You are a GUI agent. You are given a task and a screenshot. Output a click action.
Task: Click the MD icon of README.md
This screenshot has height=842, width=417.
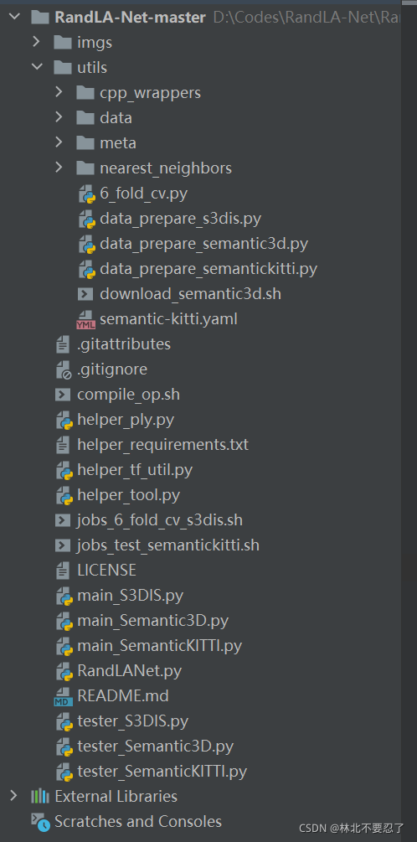(x=64, y=696)
